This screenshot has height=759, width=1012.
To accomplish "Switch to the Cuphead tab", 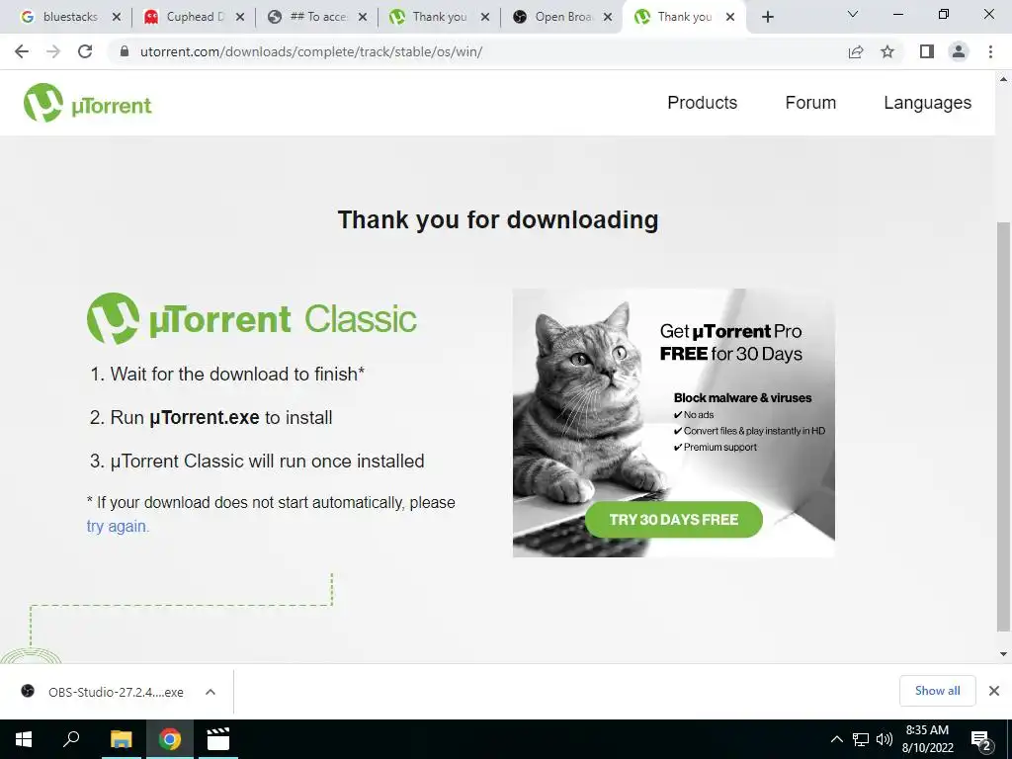I will point(193,17).
